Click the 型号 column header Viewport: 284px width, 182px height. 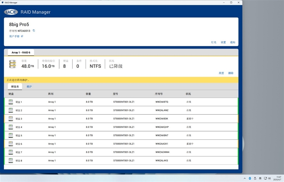tap(116, 94)
